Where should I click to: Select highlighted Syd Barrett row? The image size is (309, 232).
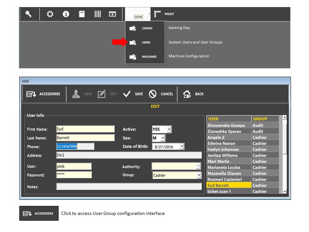pyautogui.click(x=243, y=185)
